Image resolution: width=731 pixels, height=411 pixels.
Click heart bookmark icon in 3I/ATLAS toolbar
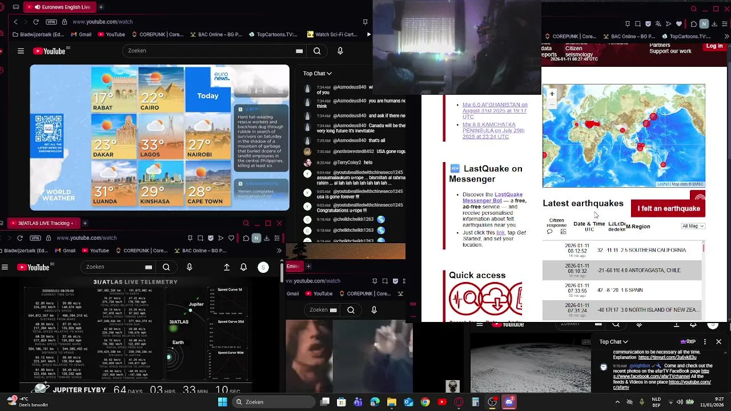(x=231, y=238)
